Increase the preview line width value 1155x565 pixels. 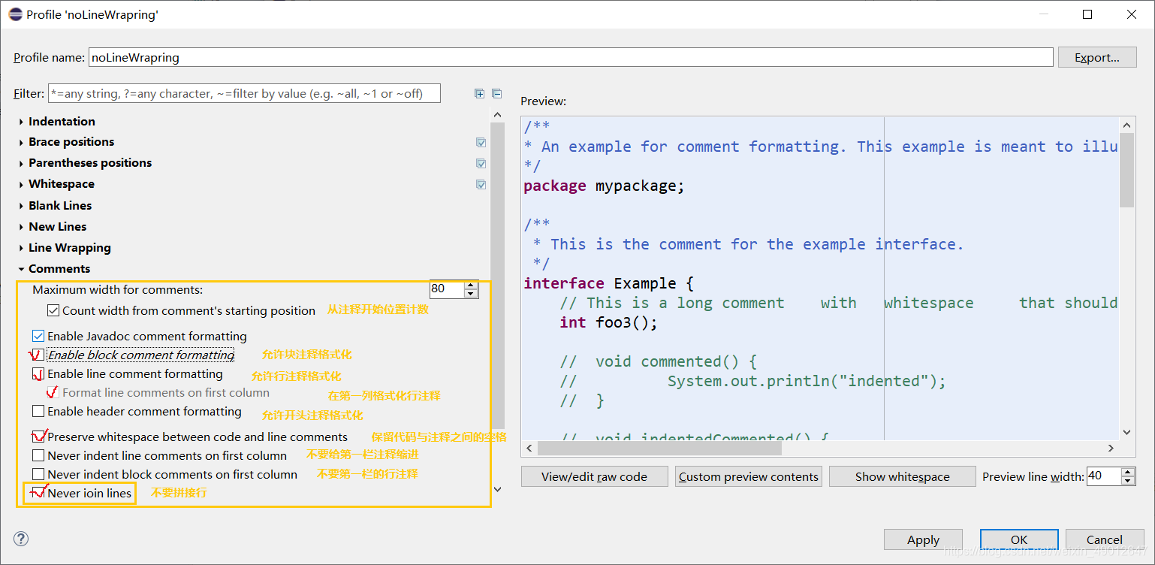pyautogui.click(x=1128, y=472)
